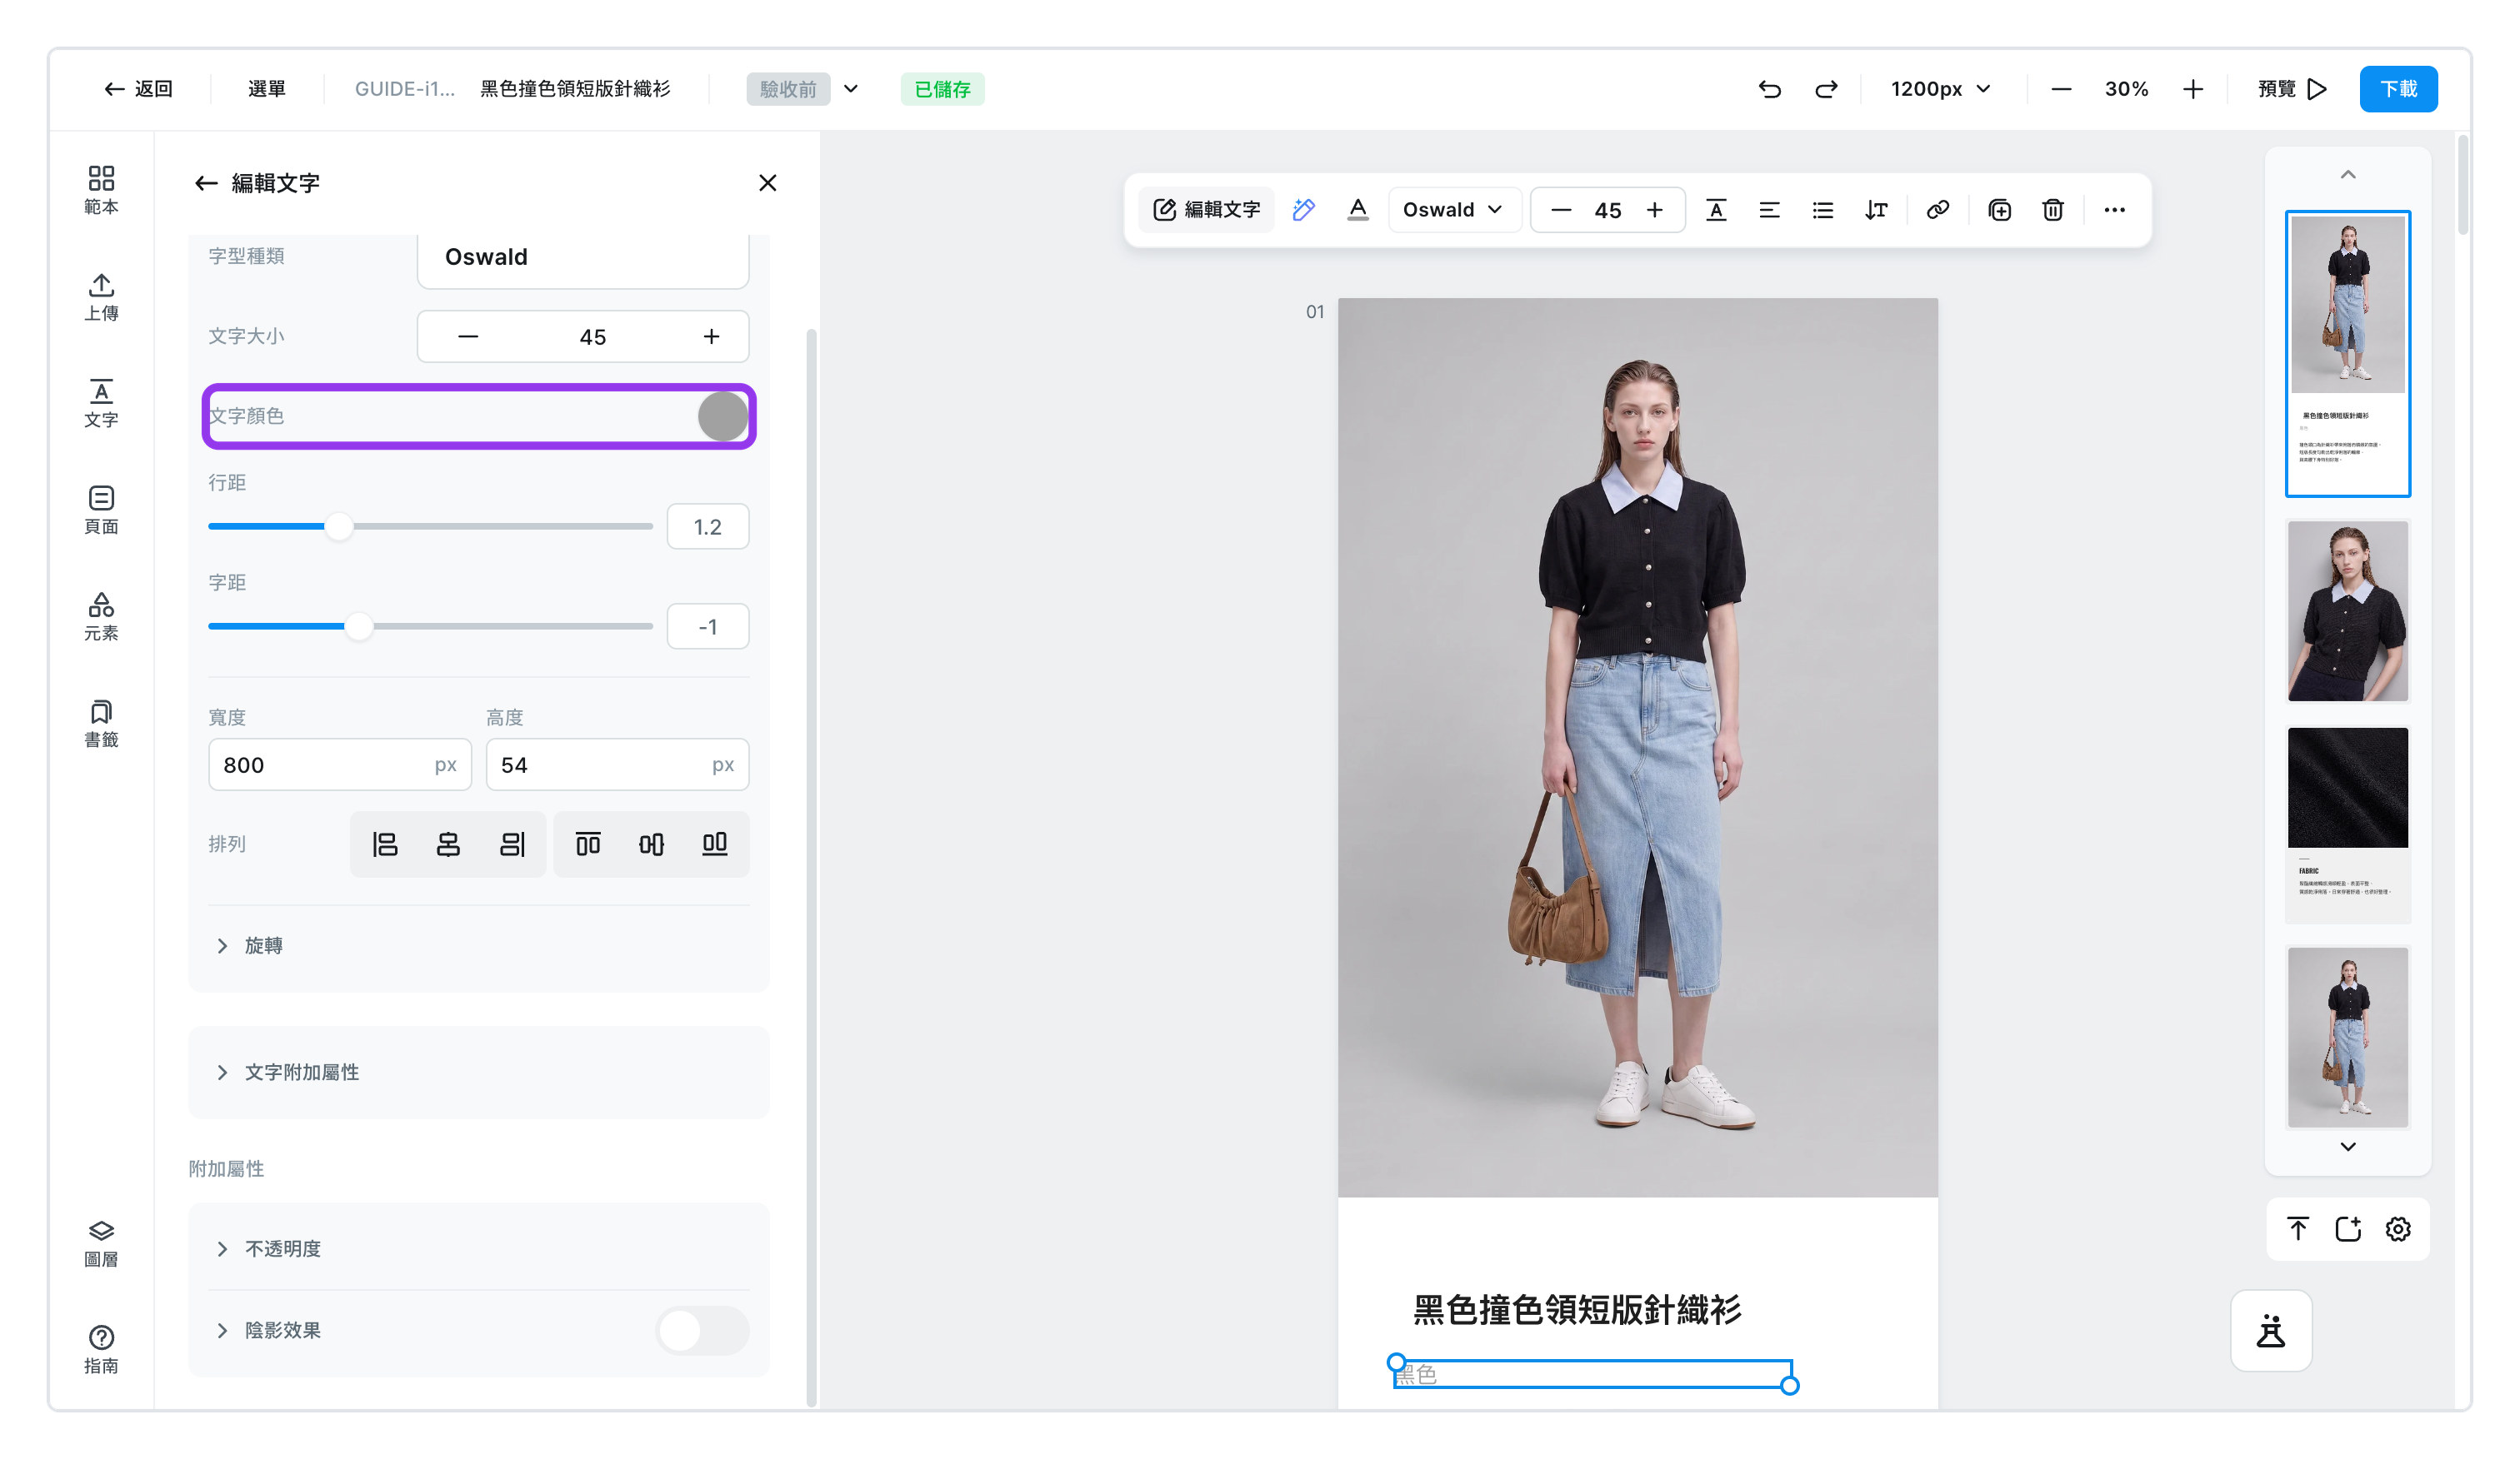Screen dimensions: 2520x1459
Task: Increase 文字大小 with panel plus button
Action: [x=711, y=336]
